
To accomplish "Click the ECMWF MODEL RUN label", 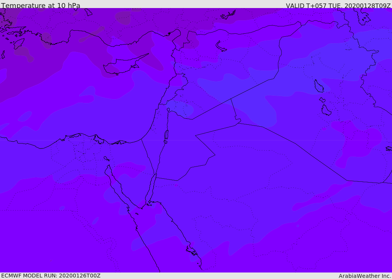I will pos(51,276).
